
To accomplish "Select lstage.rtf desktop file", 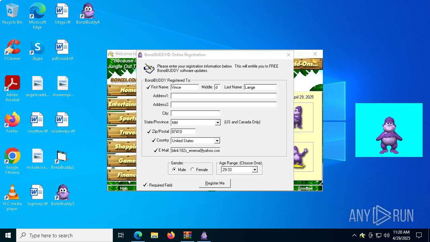I will point(62,14).
